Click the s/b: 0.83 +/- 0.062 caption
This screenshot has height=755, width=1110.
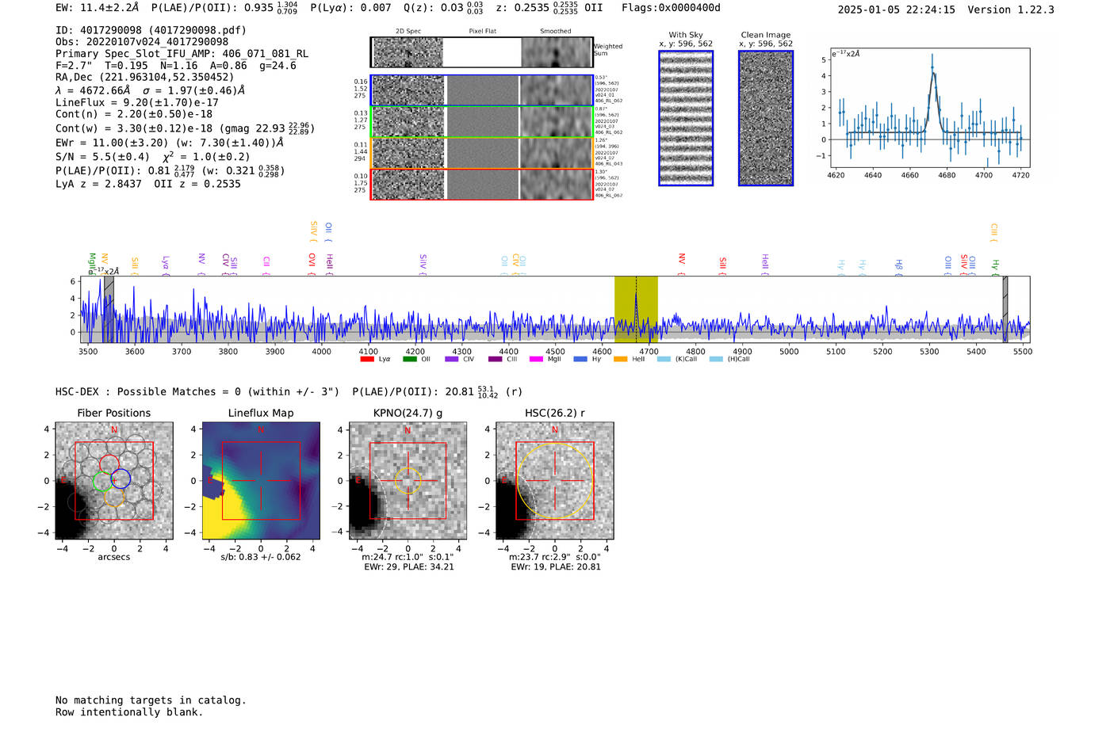click(261, 557)
